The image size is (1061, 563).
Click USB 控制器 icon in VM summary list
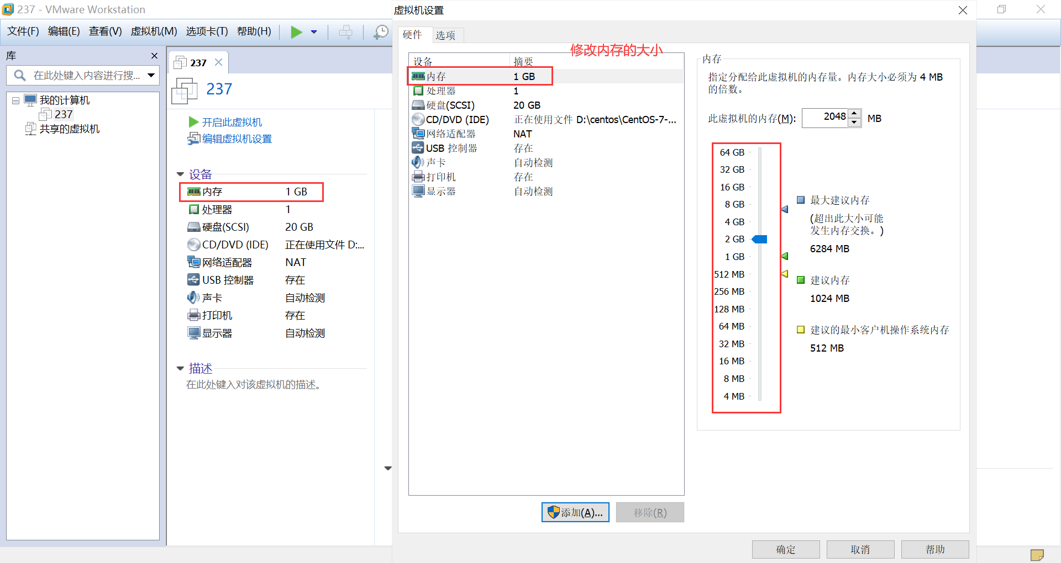[x=193, y=280]
